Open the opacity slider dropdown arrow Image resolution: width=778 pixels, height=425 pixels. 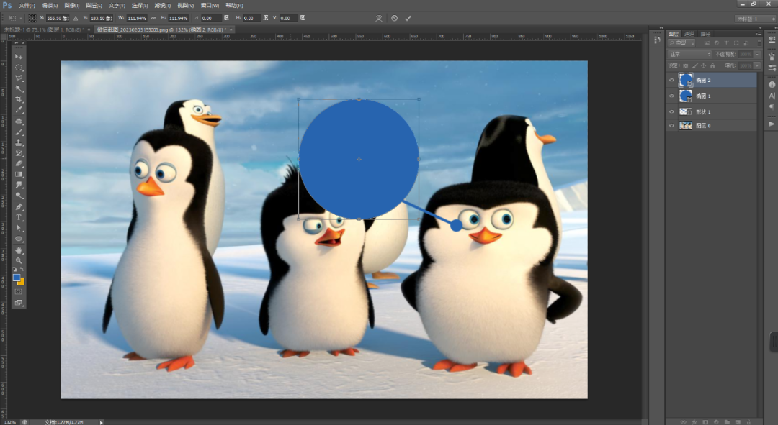(x=757, y=54)
